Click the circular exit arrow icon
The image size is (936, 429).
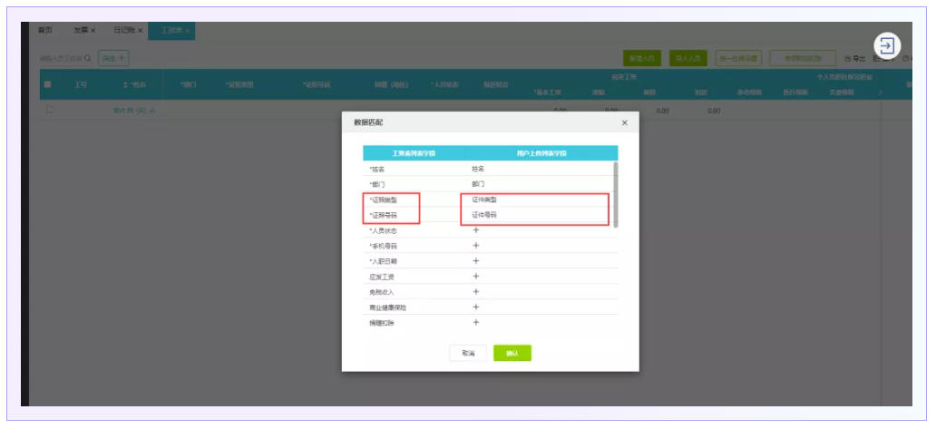887,46
